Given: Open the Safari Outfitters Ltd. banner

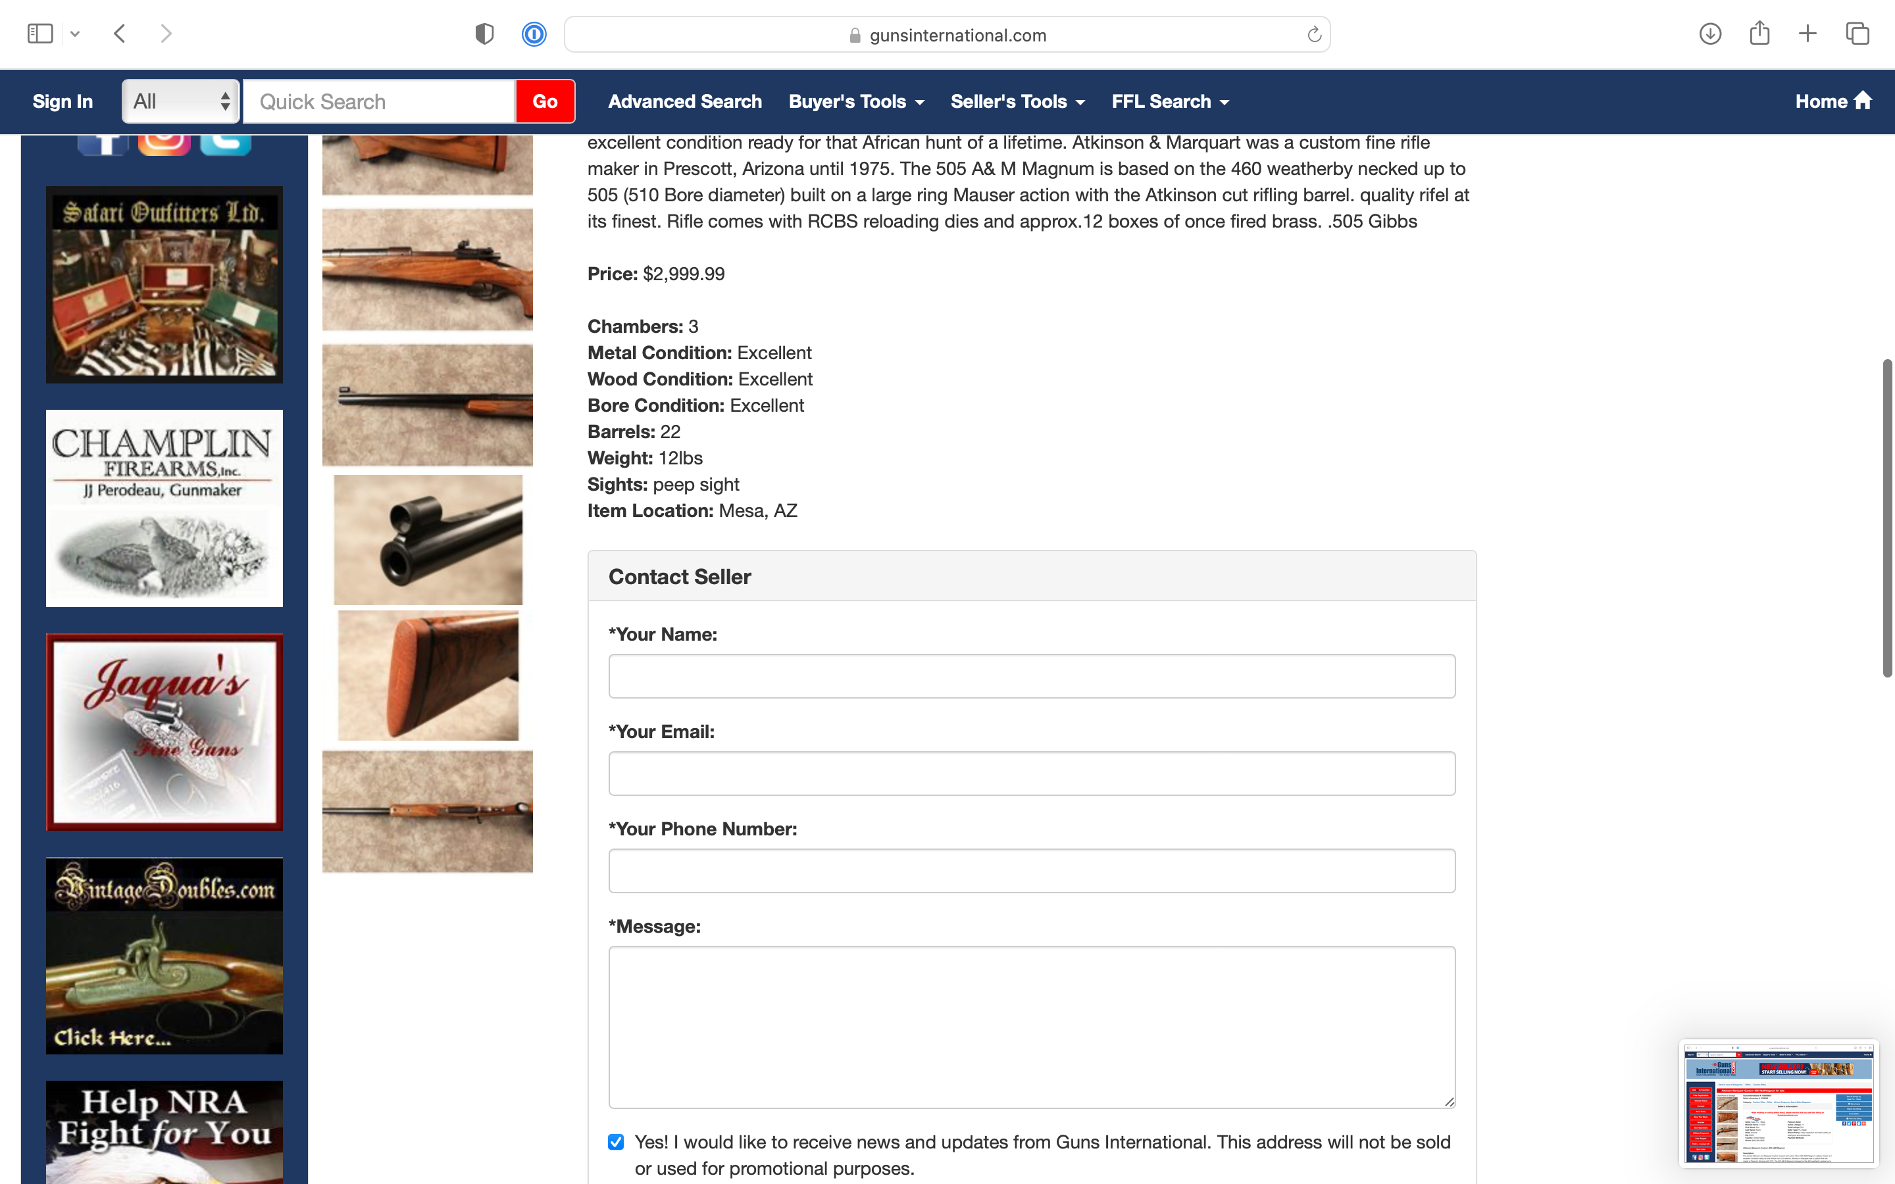Looking at the screenshot, I should tap(164, 284).
